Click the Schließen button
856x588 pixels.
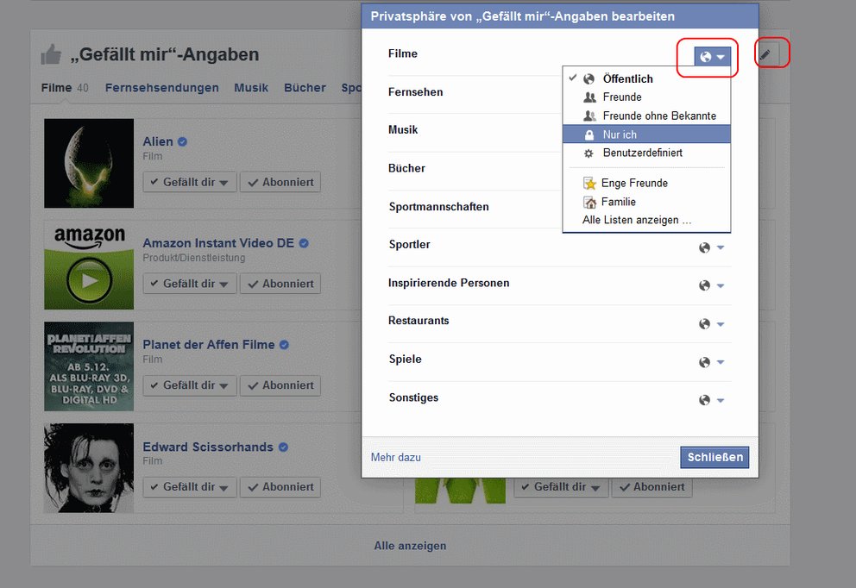pyautogui.click(x=714, y=457)
